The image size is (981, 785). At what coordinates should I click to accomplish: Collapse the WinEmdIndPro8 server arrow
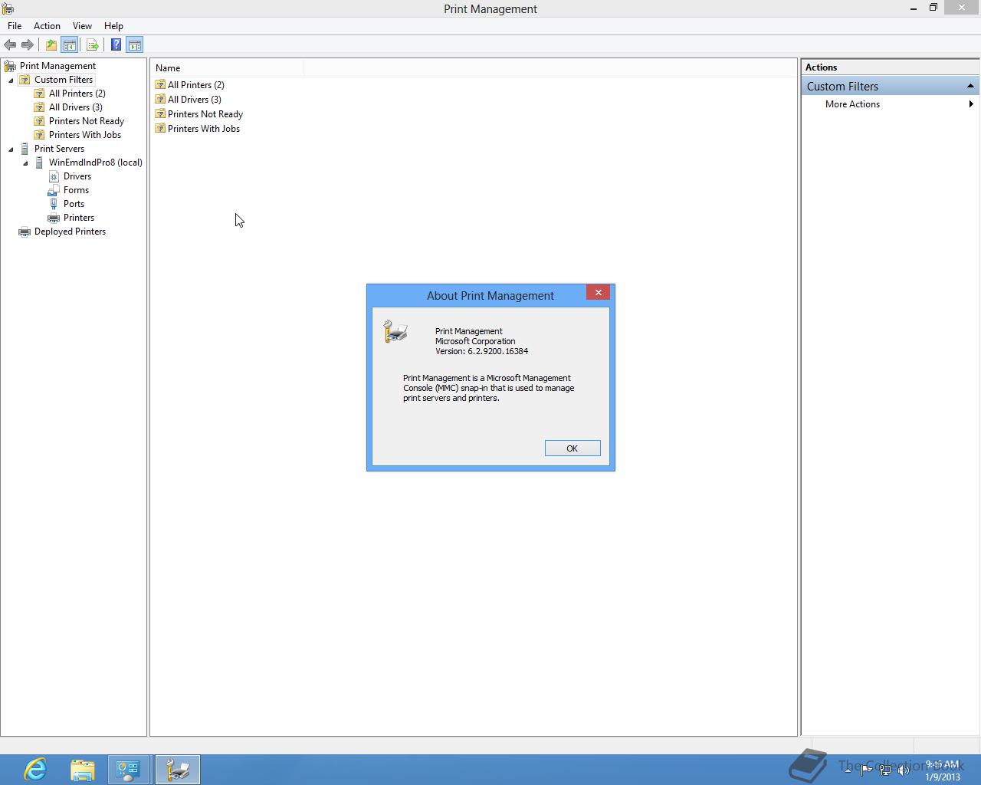pyautogui.click(x=25, y=163)
